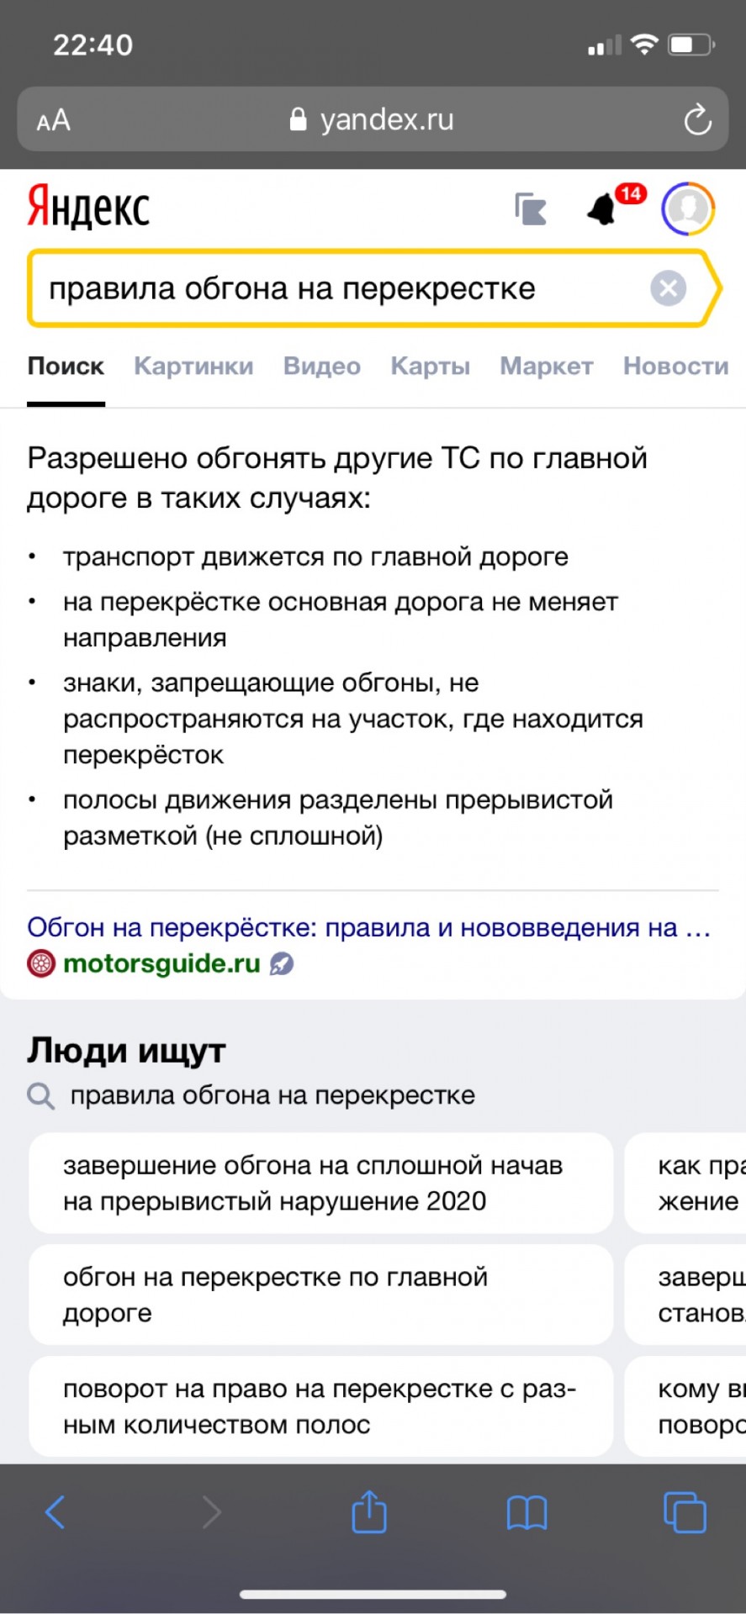Screen dimensions: 746x1614
Task: Switch to the Картинки tab
Action: click(193, 367)
